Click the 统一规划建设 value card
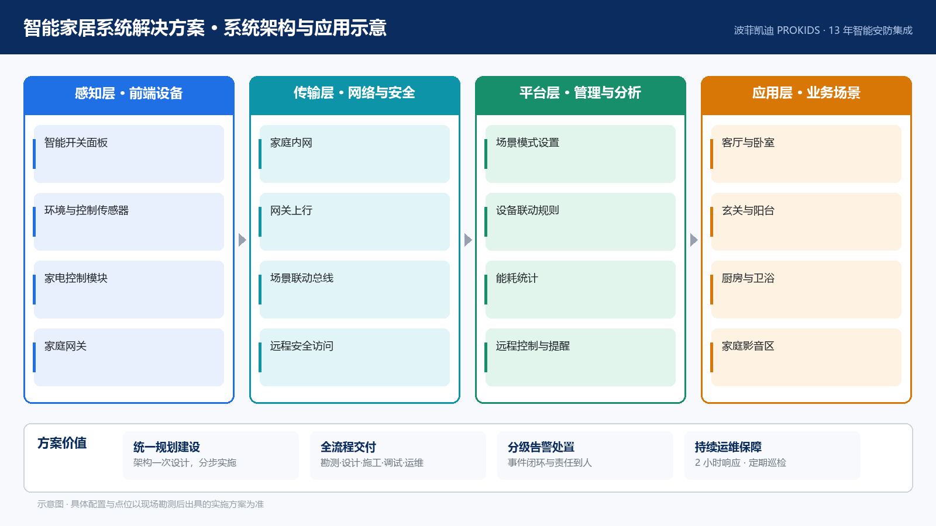Image resolution: width=936 pixels, height=526 pixels. (211, 455)
